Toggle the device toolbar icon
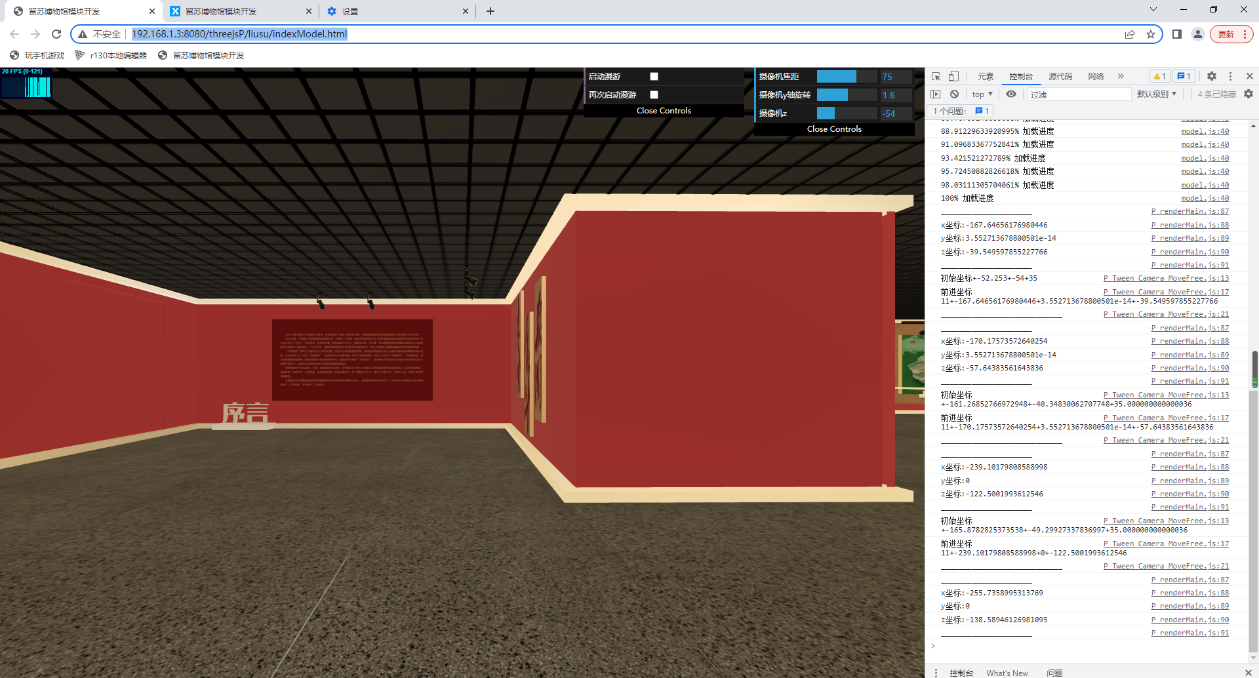This screenshot has width=1259, height=678. click(954, 76)
